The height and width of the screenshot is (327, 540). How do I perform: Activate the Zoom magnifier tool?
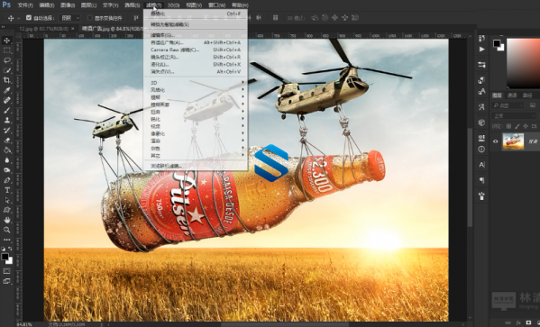[x=7, y=230]
